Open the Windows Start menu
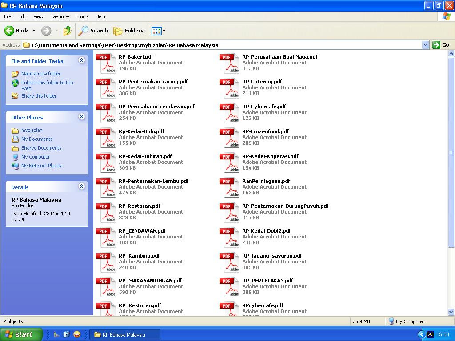The image size is (455, 341). (x=21, y=335)
